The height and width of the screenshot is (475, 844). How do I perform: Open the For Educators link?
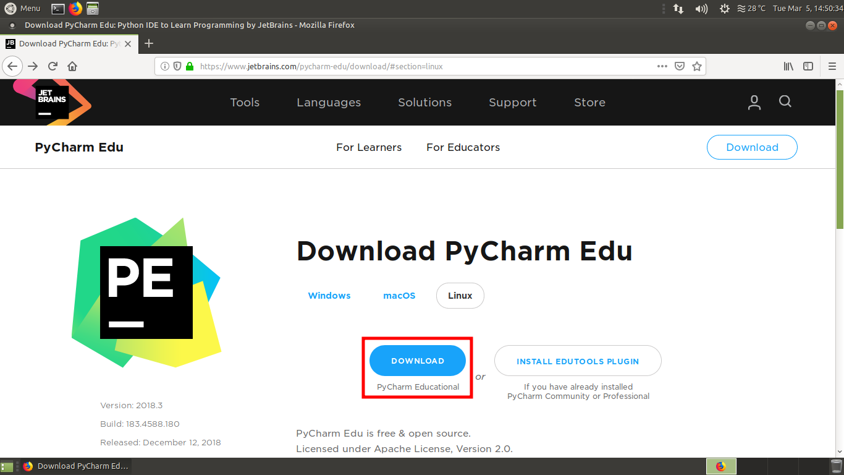[x=463, y=147]
